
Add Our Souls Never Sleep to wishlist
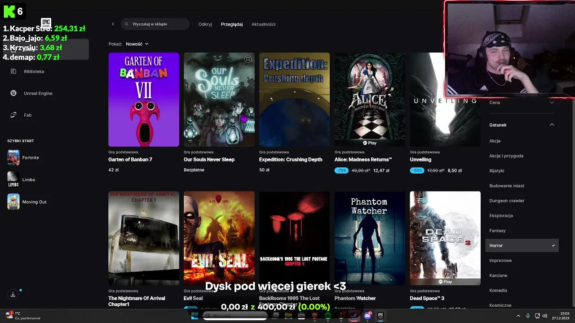click(x=248, y=59)
